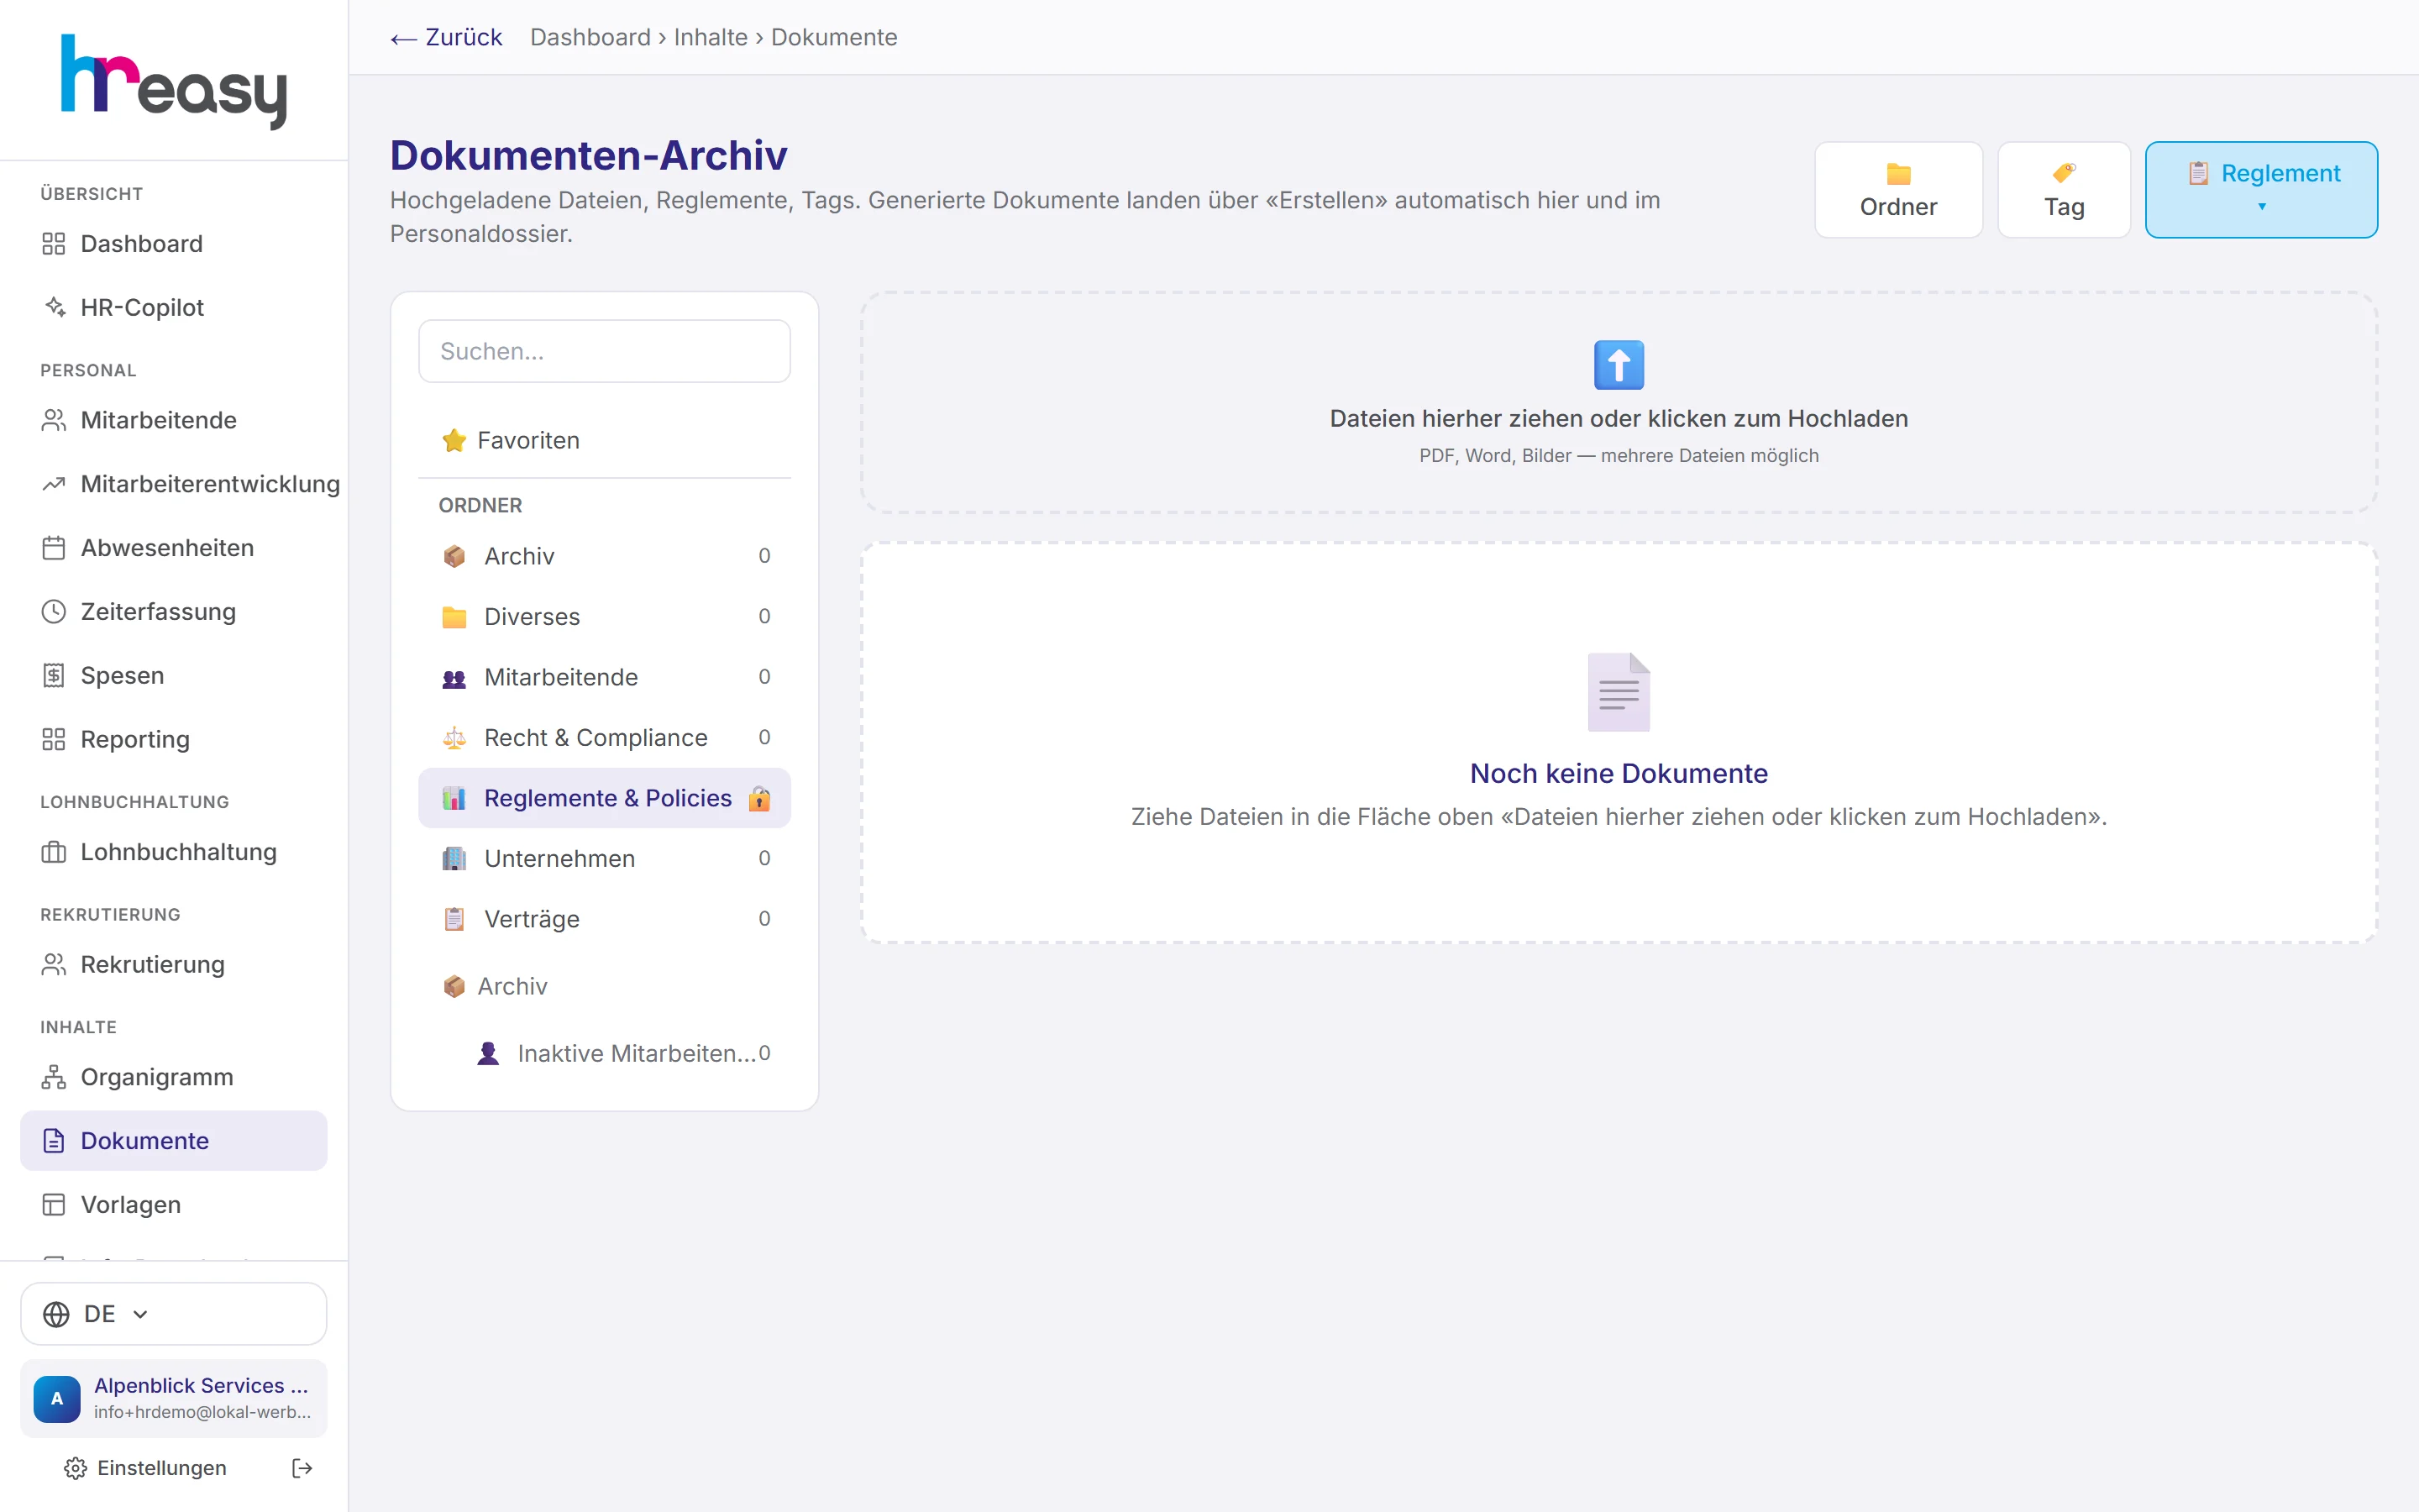Select the top Archiv folder with count 0
This screenshot has width=2419, height=1512.
(605, 556)
